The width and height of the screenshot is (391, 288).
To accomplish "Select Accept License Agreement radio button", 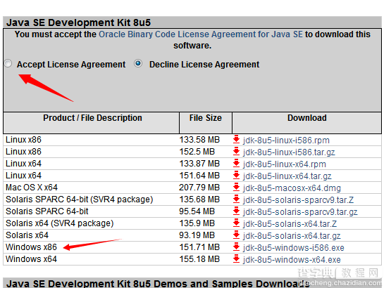I will (8, 64).
